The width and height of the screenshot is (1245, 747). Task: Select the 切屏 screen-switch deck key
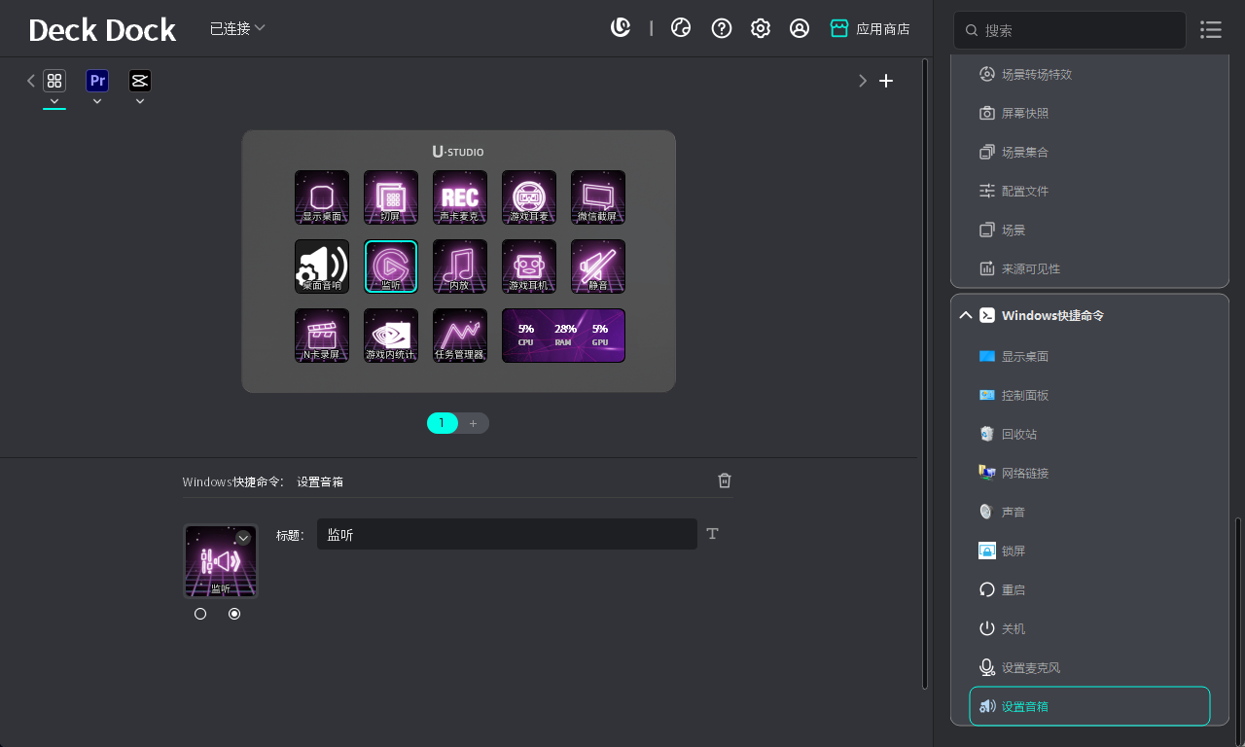390,197
